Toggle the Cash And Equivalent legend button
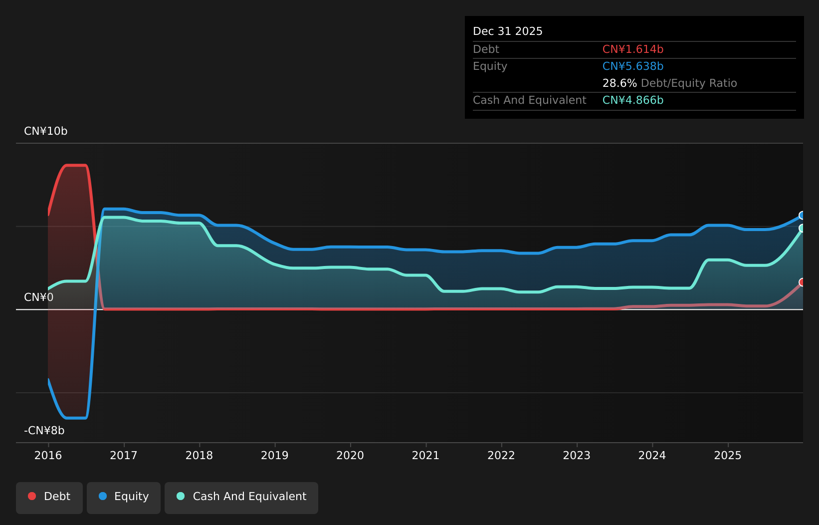Image resolution: width=819 pixels, height=525 pixels. pyautogui.click(x=241, y=498)
